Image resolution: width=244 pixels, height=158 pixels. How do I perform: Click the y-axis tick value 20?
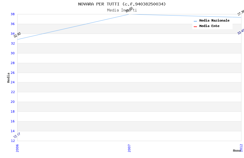(13, 102)
